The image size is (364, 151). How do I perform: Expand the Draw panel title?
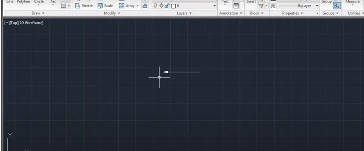(x=38, y=13)
